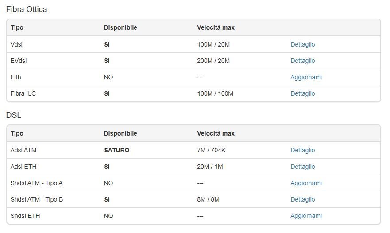This screenshot has width=390, height=233.
Task: Click the SATURO status for Adsl ATM
Action: pyautogui.click(x=117, y=150)
